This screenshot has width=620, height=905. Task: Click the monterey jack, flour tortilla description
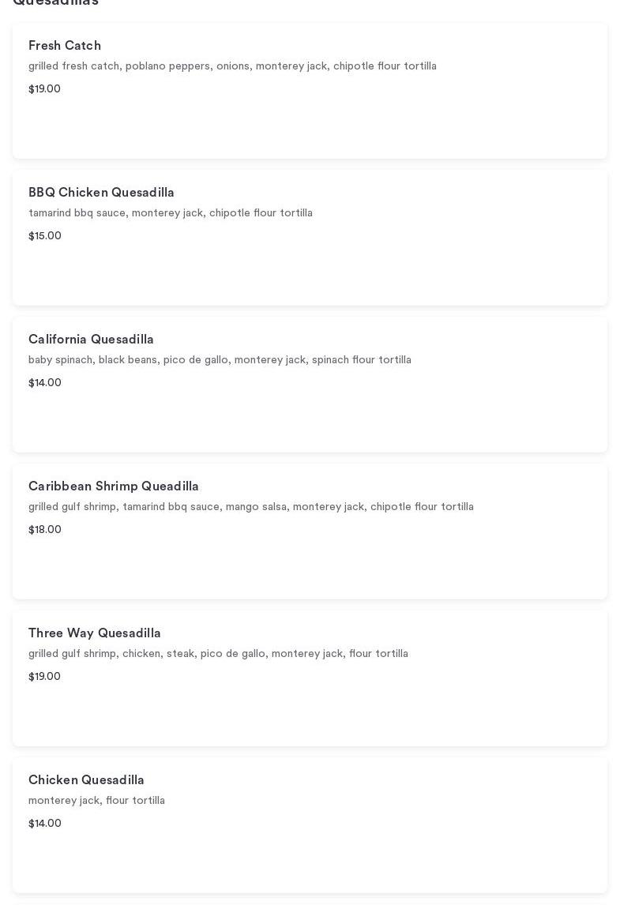[96, 801]
